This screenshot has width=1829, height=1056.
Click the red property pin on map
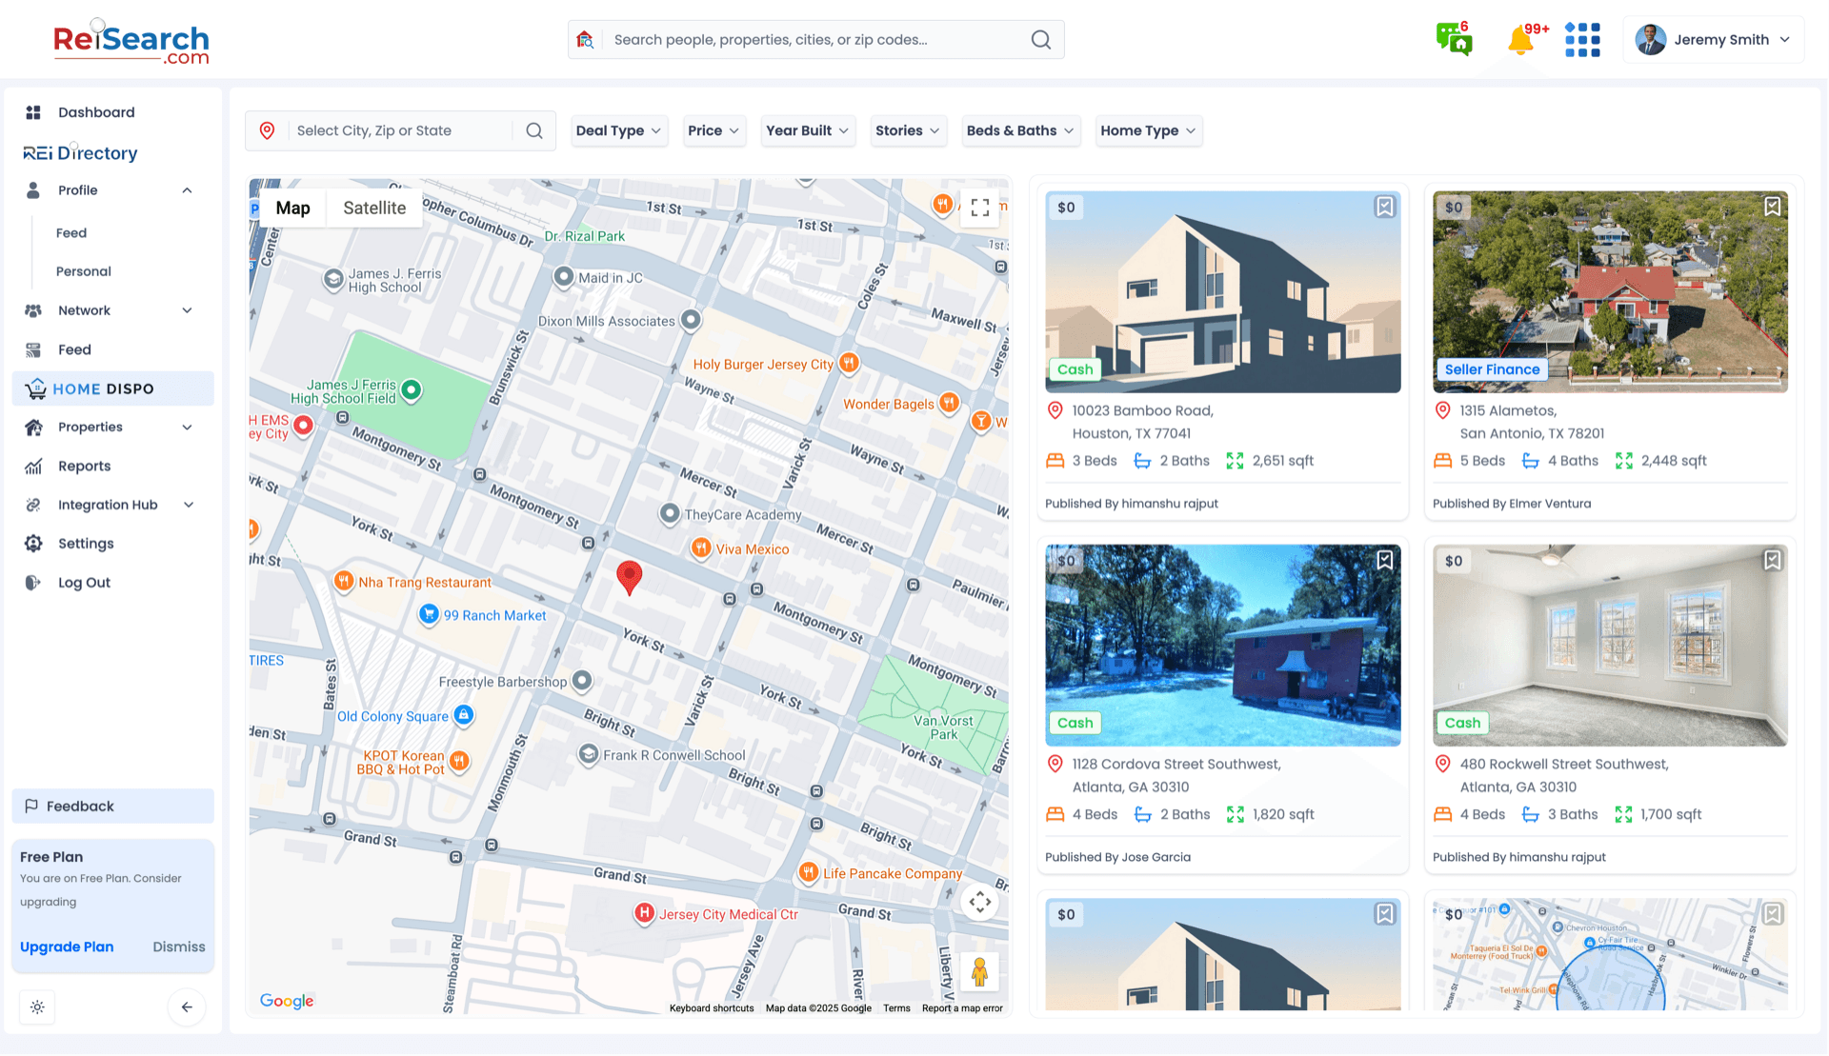tap(629, 578)
